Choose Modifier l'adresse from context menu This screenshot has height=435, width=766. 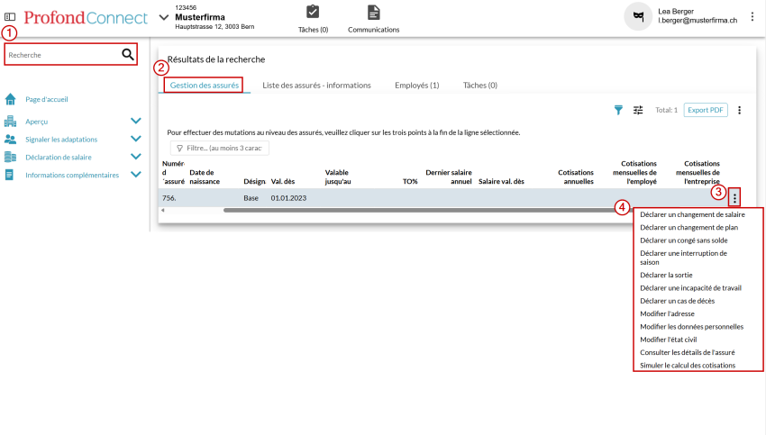pos(667,313)
